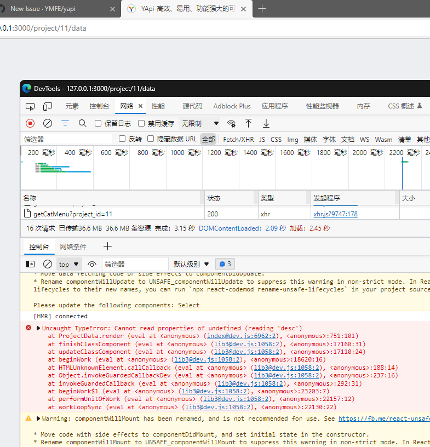Close the 网络 tab in DevTools
The height and width of the screenshot is (447, 430).
point(140,106)
